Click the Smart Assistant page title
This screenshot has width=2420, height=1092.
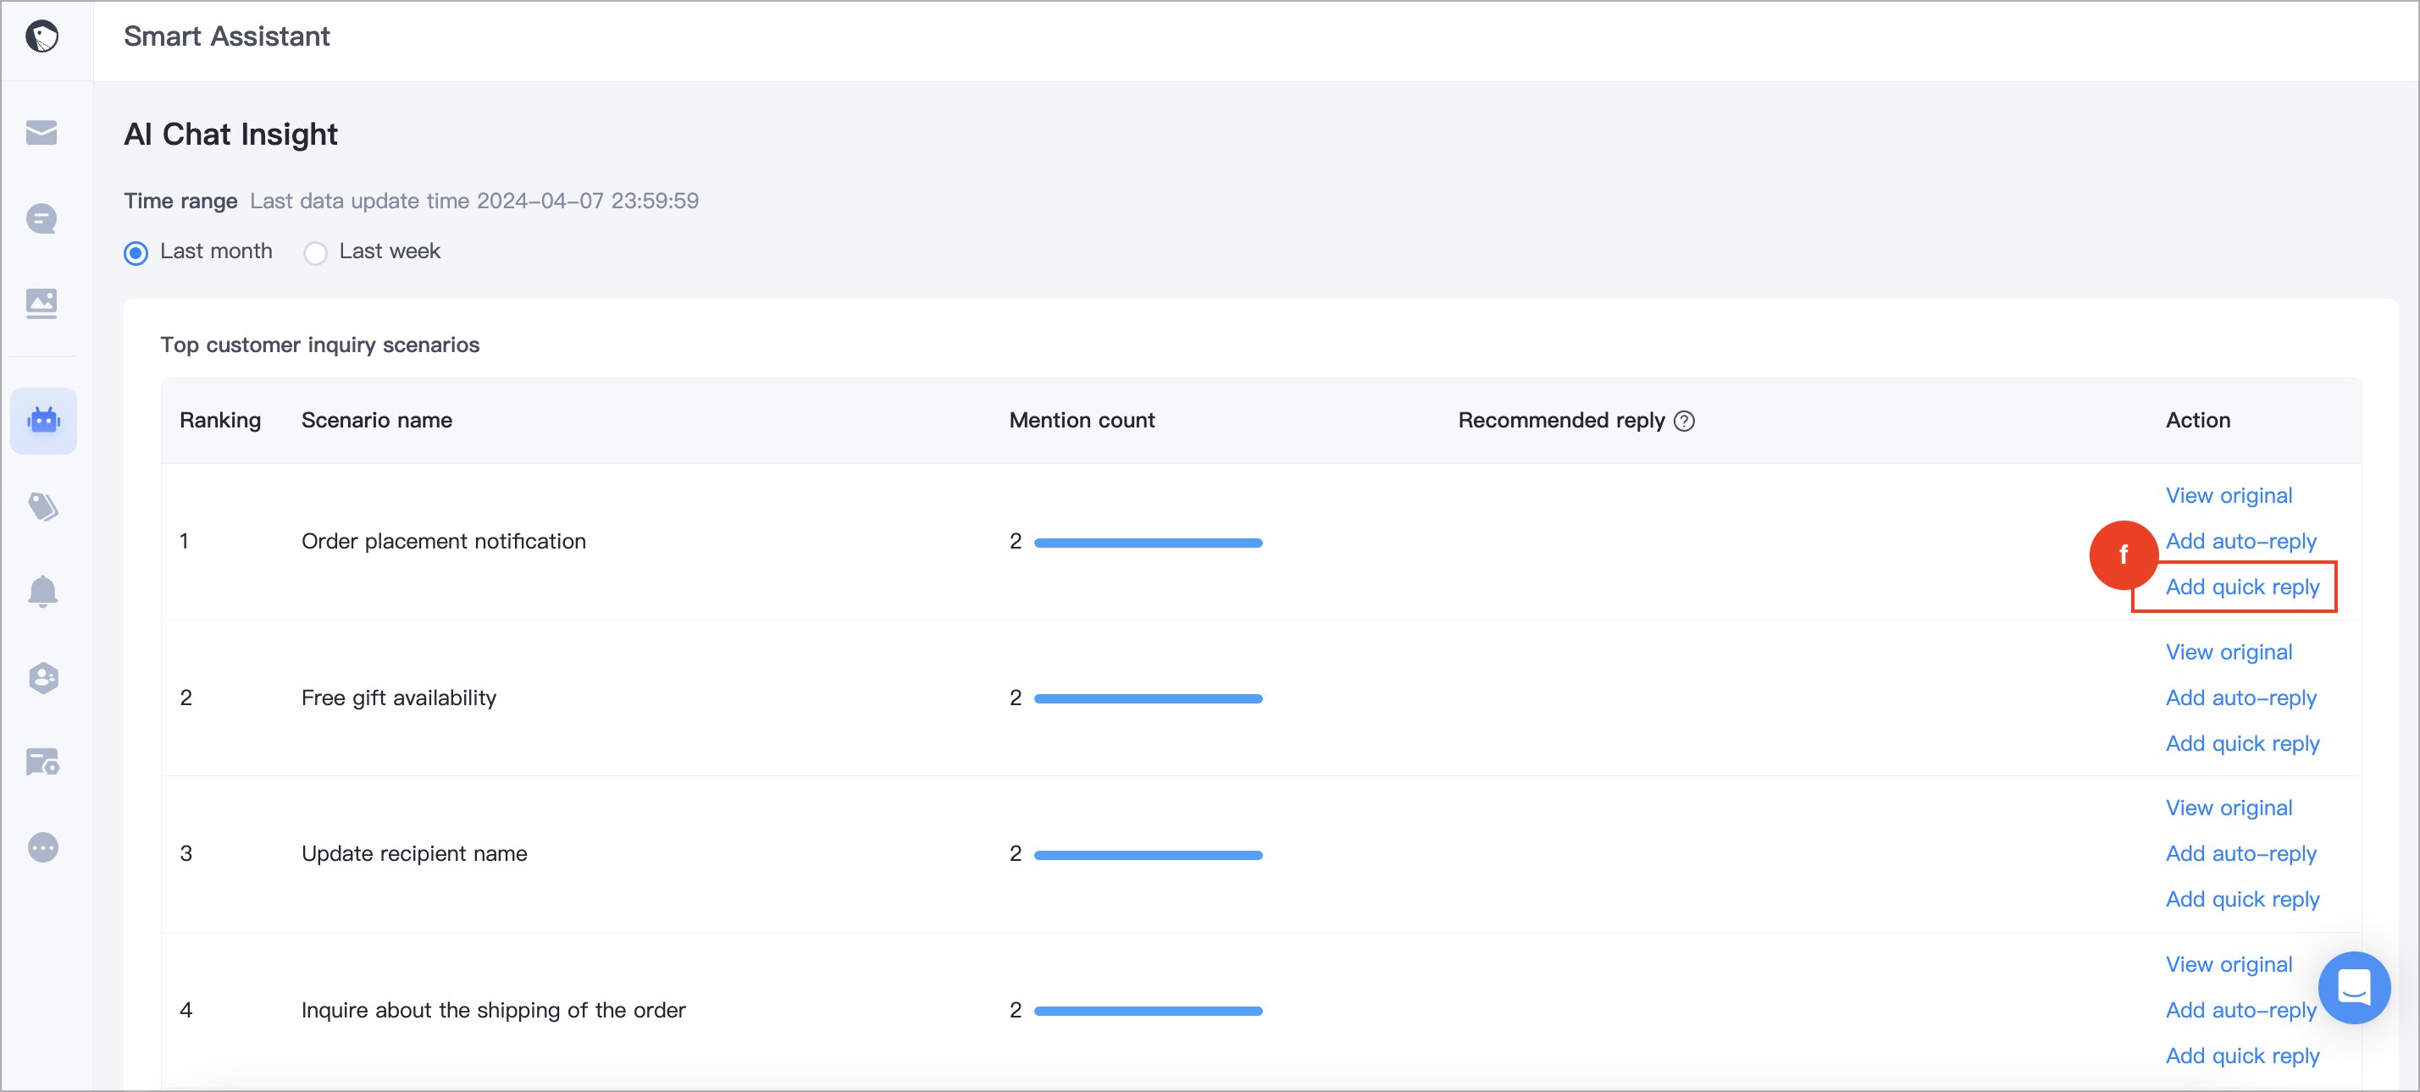226,36
